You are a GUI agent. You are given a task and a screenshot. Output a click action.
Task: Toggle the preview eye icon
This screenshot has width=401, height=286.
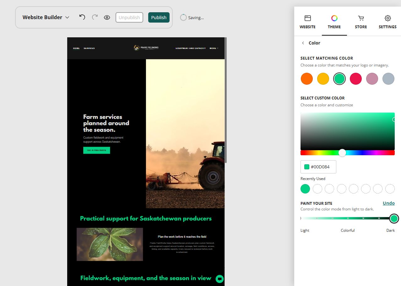[107, 18]
